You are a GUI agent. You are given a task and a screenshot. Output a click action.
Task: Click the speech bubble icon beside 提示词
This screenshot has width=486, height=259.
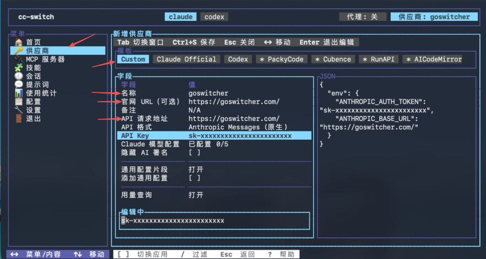coord(19,85)
